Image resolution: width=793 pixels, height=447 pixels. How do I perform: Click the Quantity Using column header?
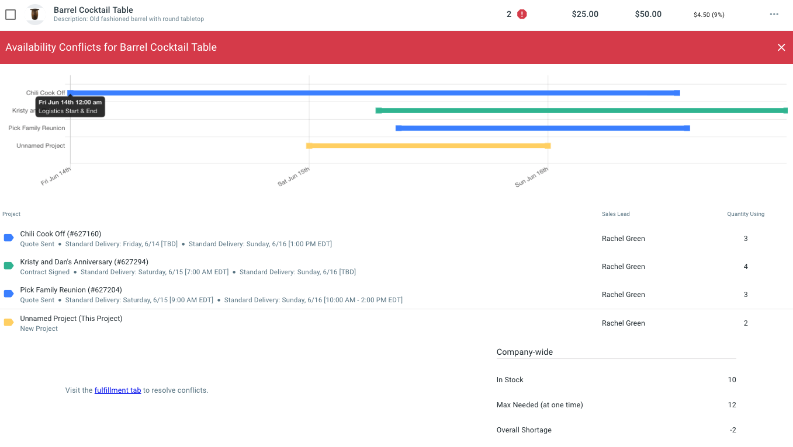point(746,214)
